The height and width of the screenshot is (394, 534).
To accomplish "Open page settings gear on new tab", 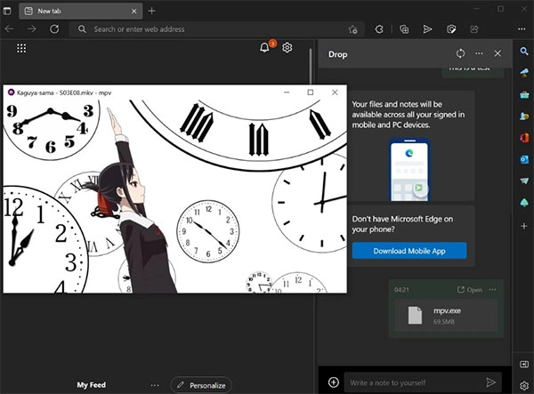I will (287, 48).
